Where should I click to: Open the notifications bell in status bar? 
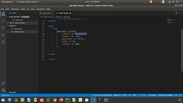180,95
